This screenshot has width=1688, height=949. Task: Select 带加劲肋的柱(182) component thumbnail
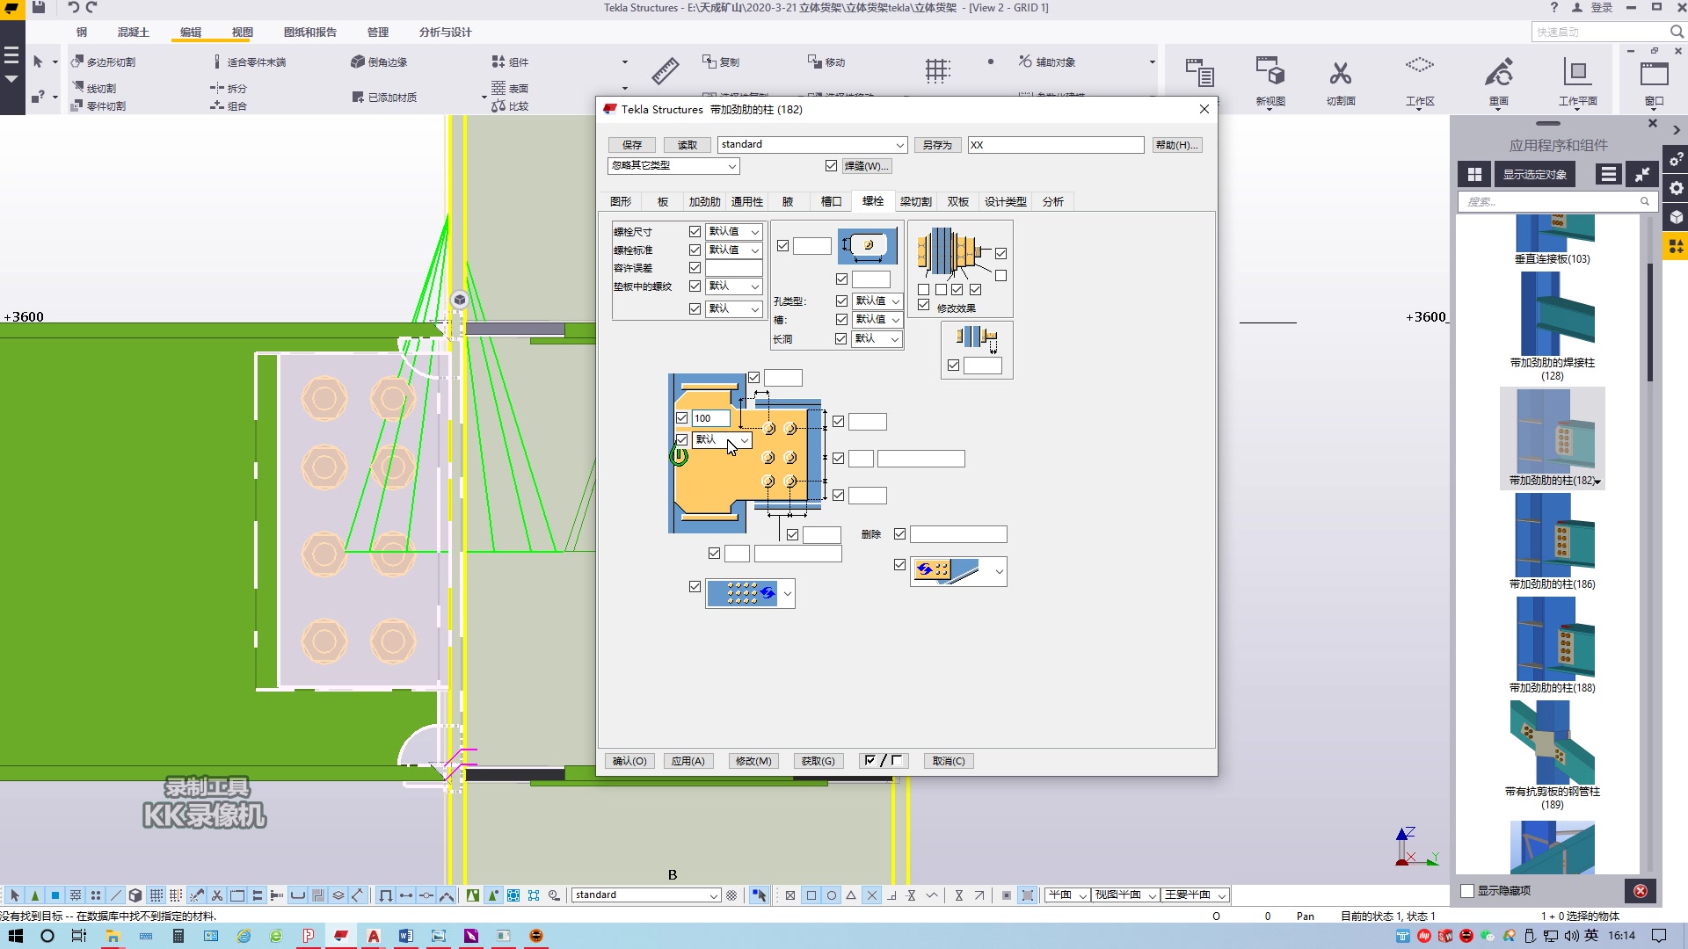(1553, 439)
